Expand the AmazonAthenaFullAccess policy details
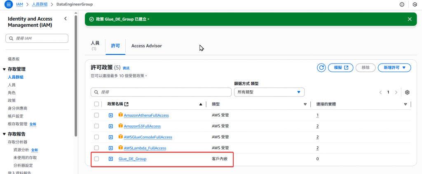The image size is (422, 174). (110, 115)
